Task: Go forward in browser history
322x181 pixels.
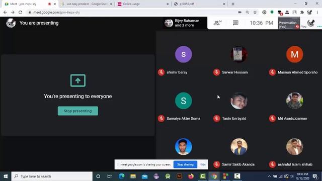Action: point(13,12)
